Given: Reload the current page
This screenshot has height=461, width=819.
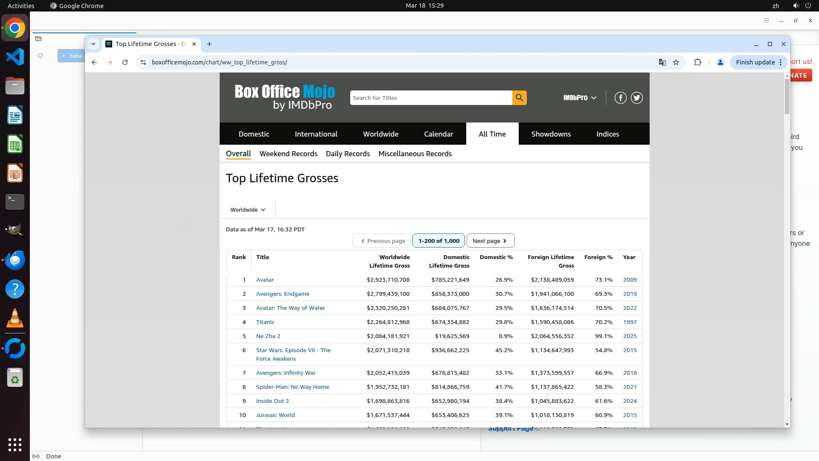Looking at the screenshot, I should click(125, 62).
